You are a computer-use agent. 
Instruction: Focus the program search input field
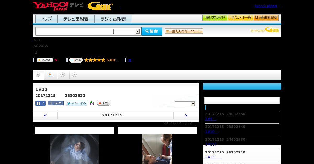coord(74,31)
